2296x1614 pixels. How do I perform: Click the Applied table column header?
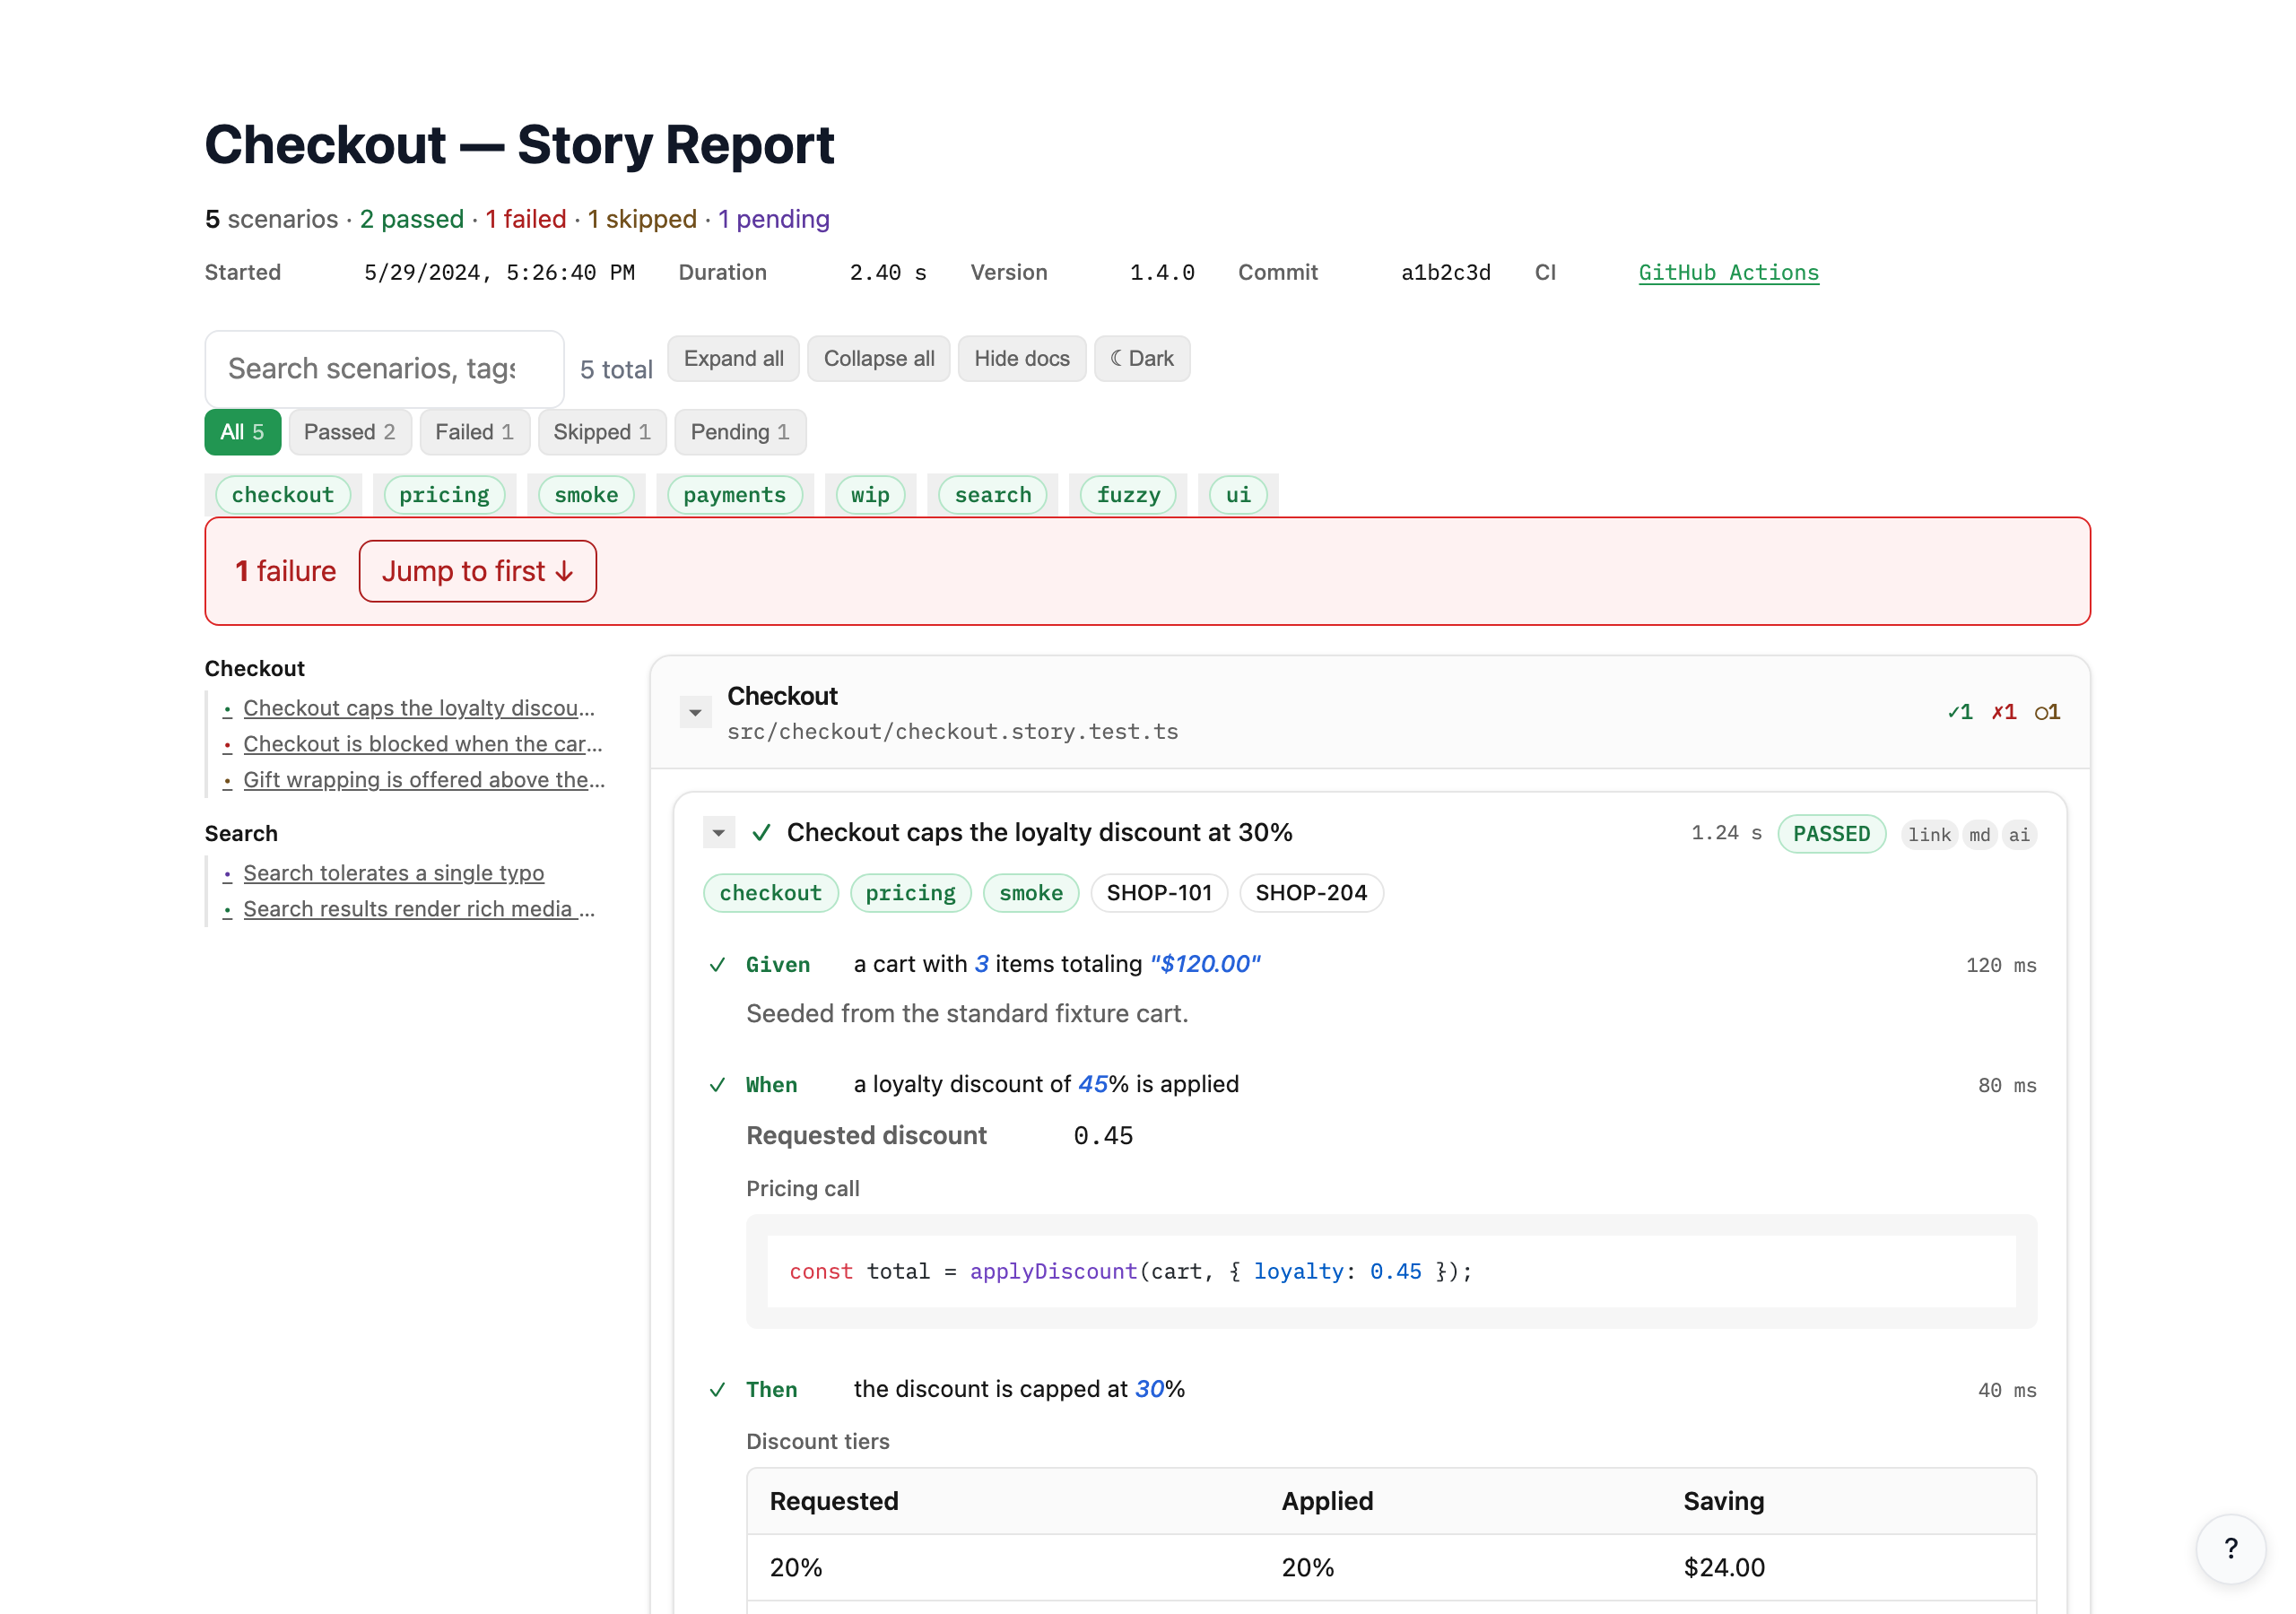coord(1327,1501)
